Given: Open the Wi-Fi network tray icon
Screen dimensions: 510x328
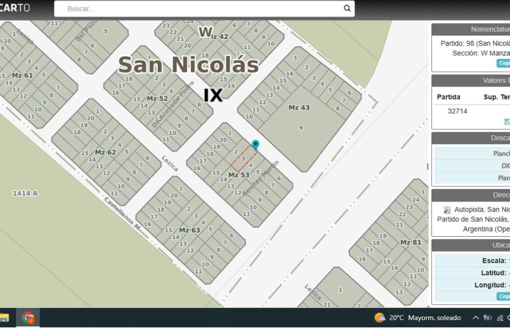Looking at the screenshot, I should click(x=500, y=318).
